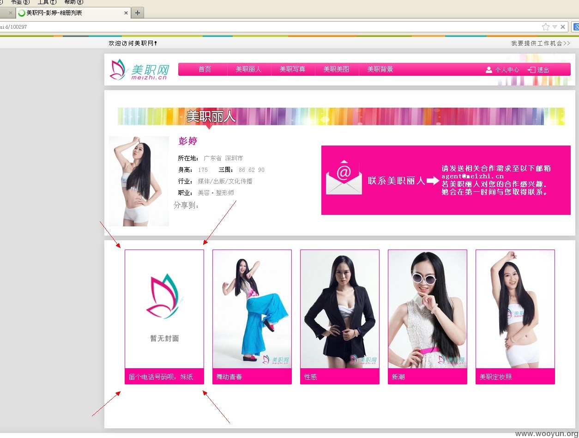Open the 帮助 browser menu
Screen dimensions: 579x438
pyautogui.click(x=74, y=2)
